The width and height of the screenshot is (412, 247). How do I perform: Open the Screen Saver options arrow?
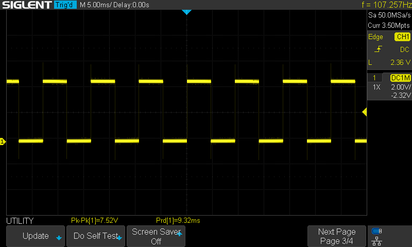coord(180,233)
